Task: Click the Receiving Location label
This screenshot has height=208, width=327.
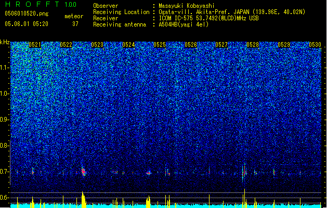Action: coord(121,12)
